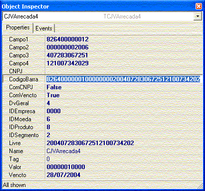
Task: Select the DvGeral property name
Action: [x=19, y=103]
